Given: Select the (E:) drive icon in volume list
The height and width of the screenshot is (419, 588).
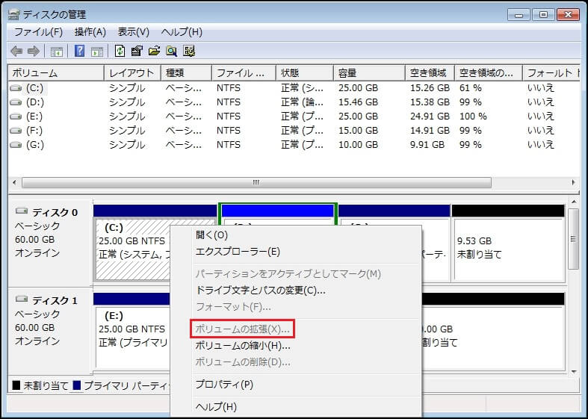Looking at the screenshot, I should tap(16, 117).
